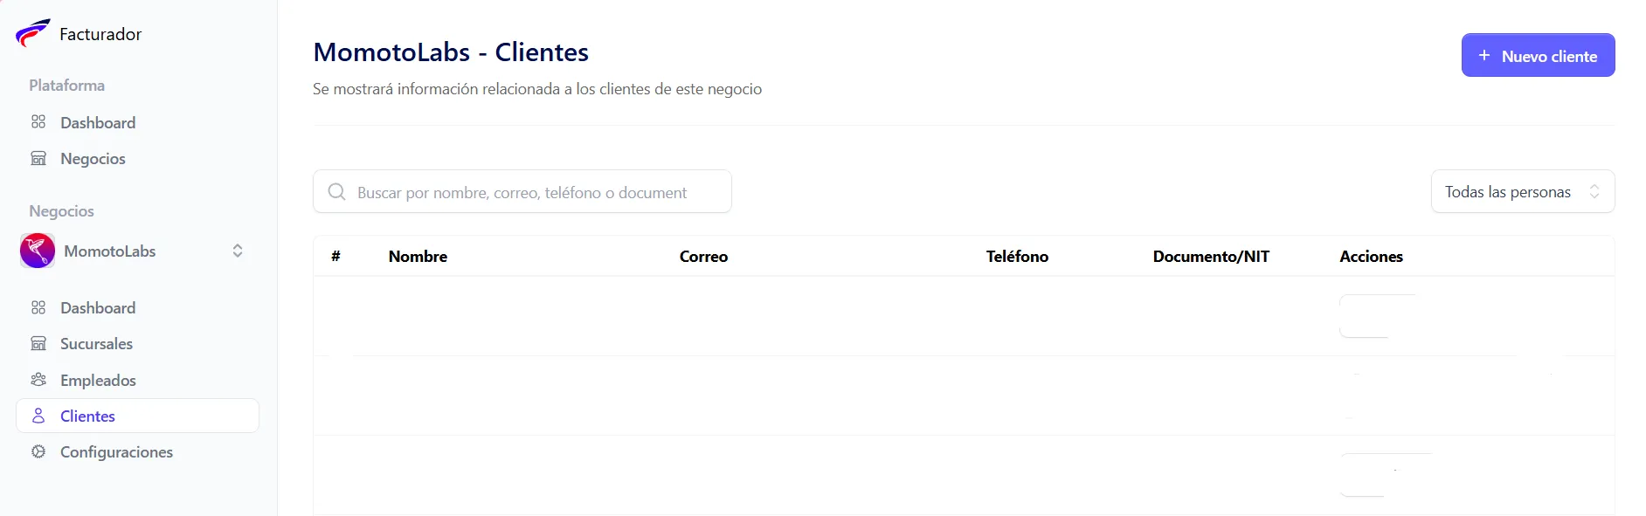Click the plus icon on Nuevo cliente

coord(1484,55)
